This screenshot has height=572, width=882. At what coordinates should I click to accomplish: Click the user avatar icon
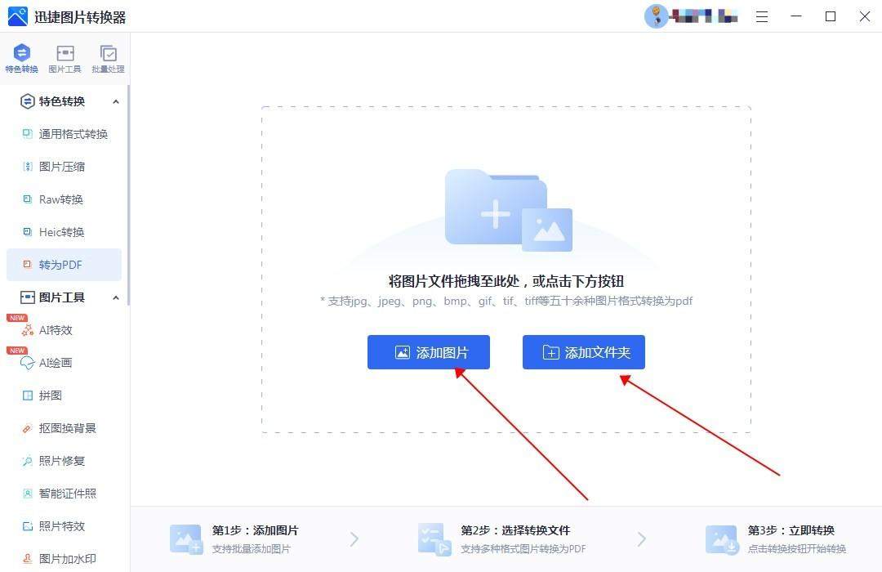656,16
